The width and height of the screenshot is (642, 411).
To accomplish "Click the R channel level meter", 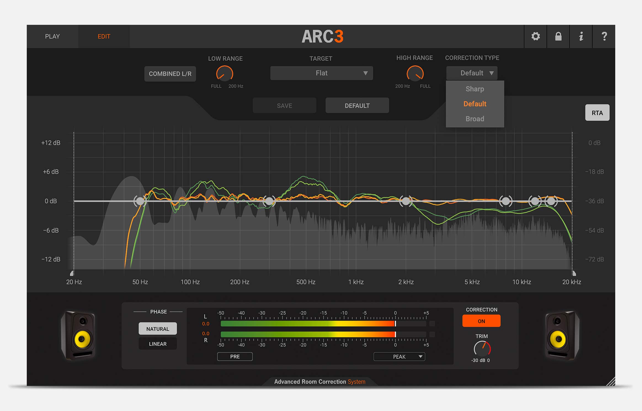I will 323,334.
